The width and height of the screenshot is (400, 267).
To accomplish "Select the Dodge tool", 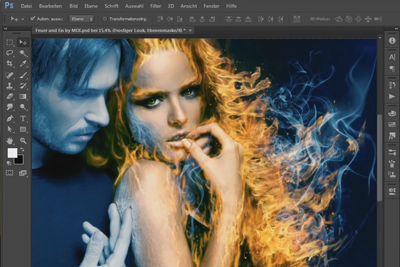I will [x=23, y=107].
